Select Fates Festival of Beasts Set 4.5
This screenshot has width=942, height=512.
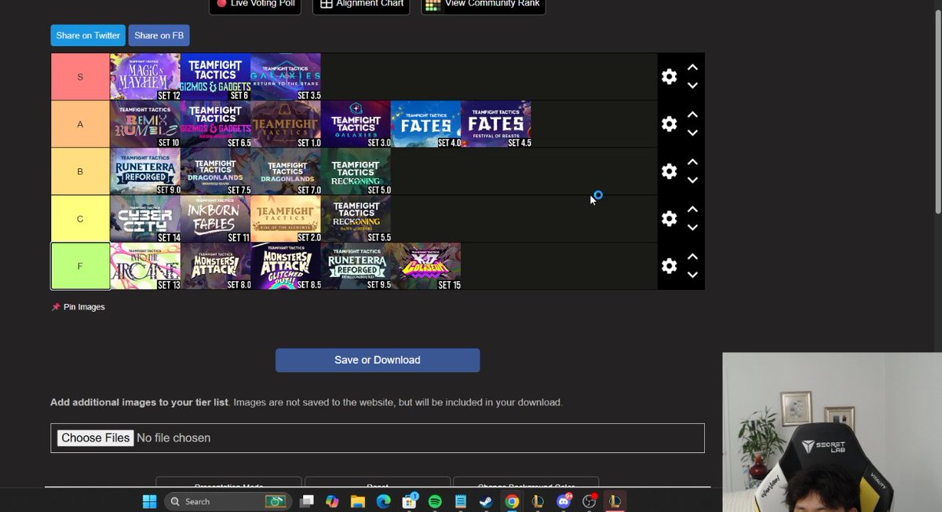pyautogui.click(x=496, y=124)
